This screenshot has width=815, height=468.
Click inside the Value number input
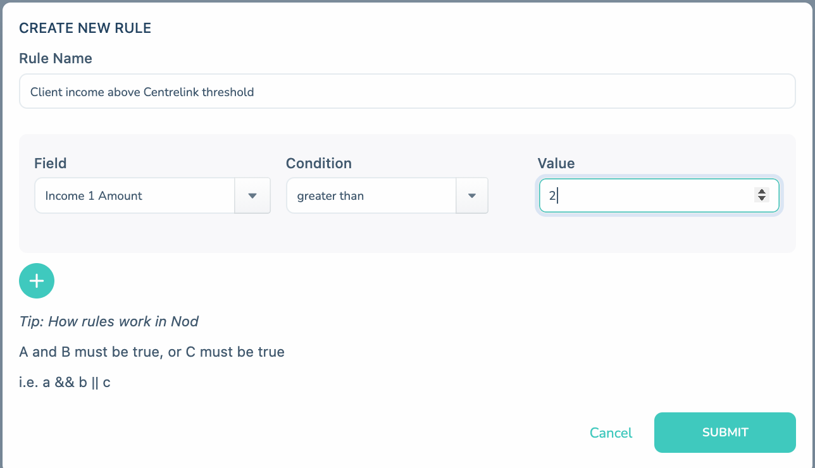[x=659, y=195]
